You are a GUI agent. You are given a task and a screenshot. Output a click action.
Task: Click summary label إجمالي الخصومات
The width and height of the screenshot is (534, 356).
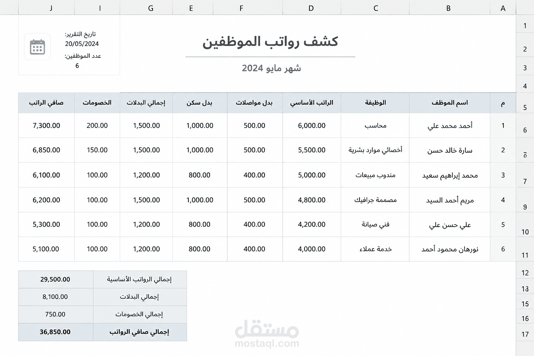pyautogui.click(x=139, y=314)
